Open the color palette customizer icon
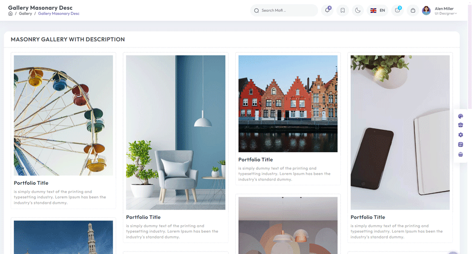This screenshot has height=254, width=472. tap(461, 117)
